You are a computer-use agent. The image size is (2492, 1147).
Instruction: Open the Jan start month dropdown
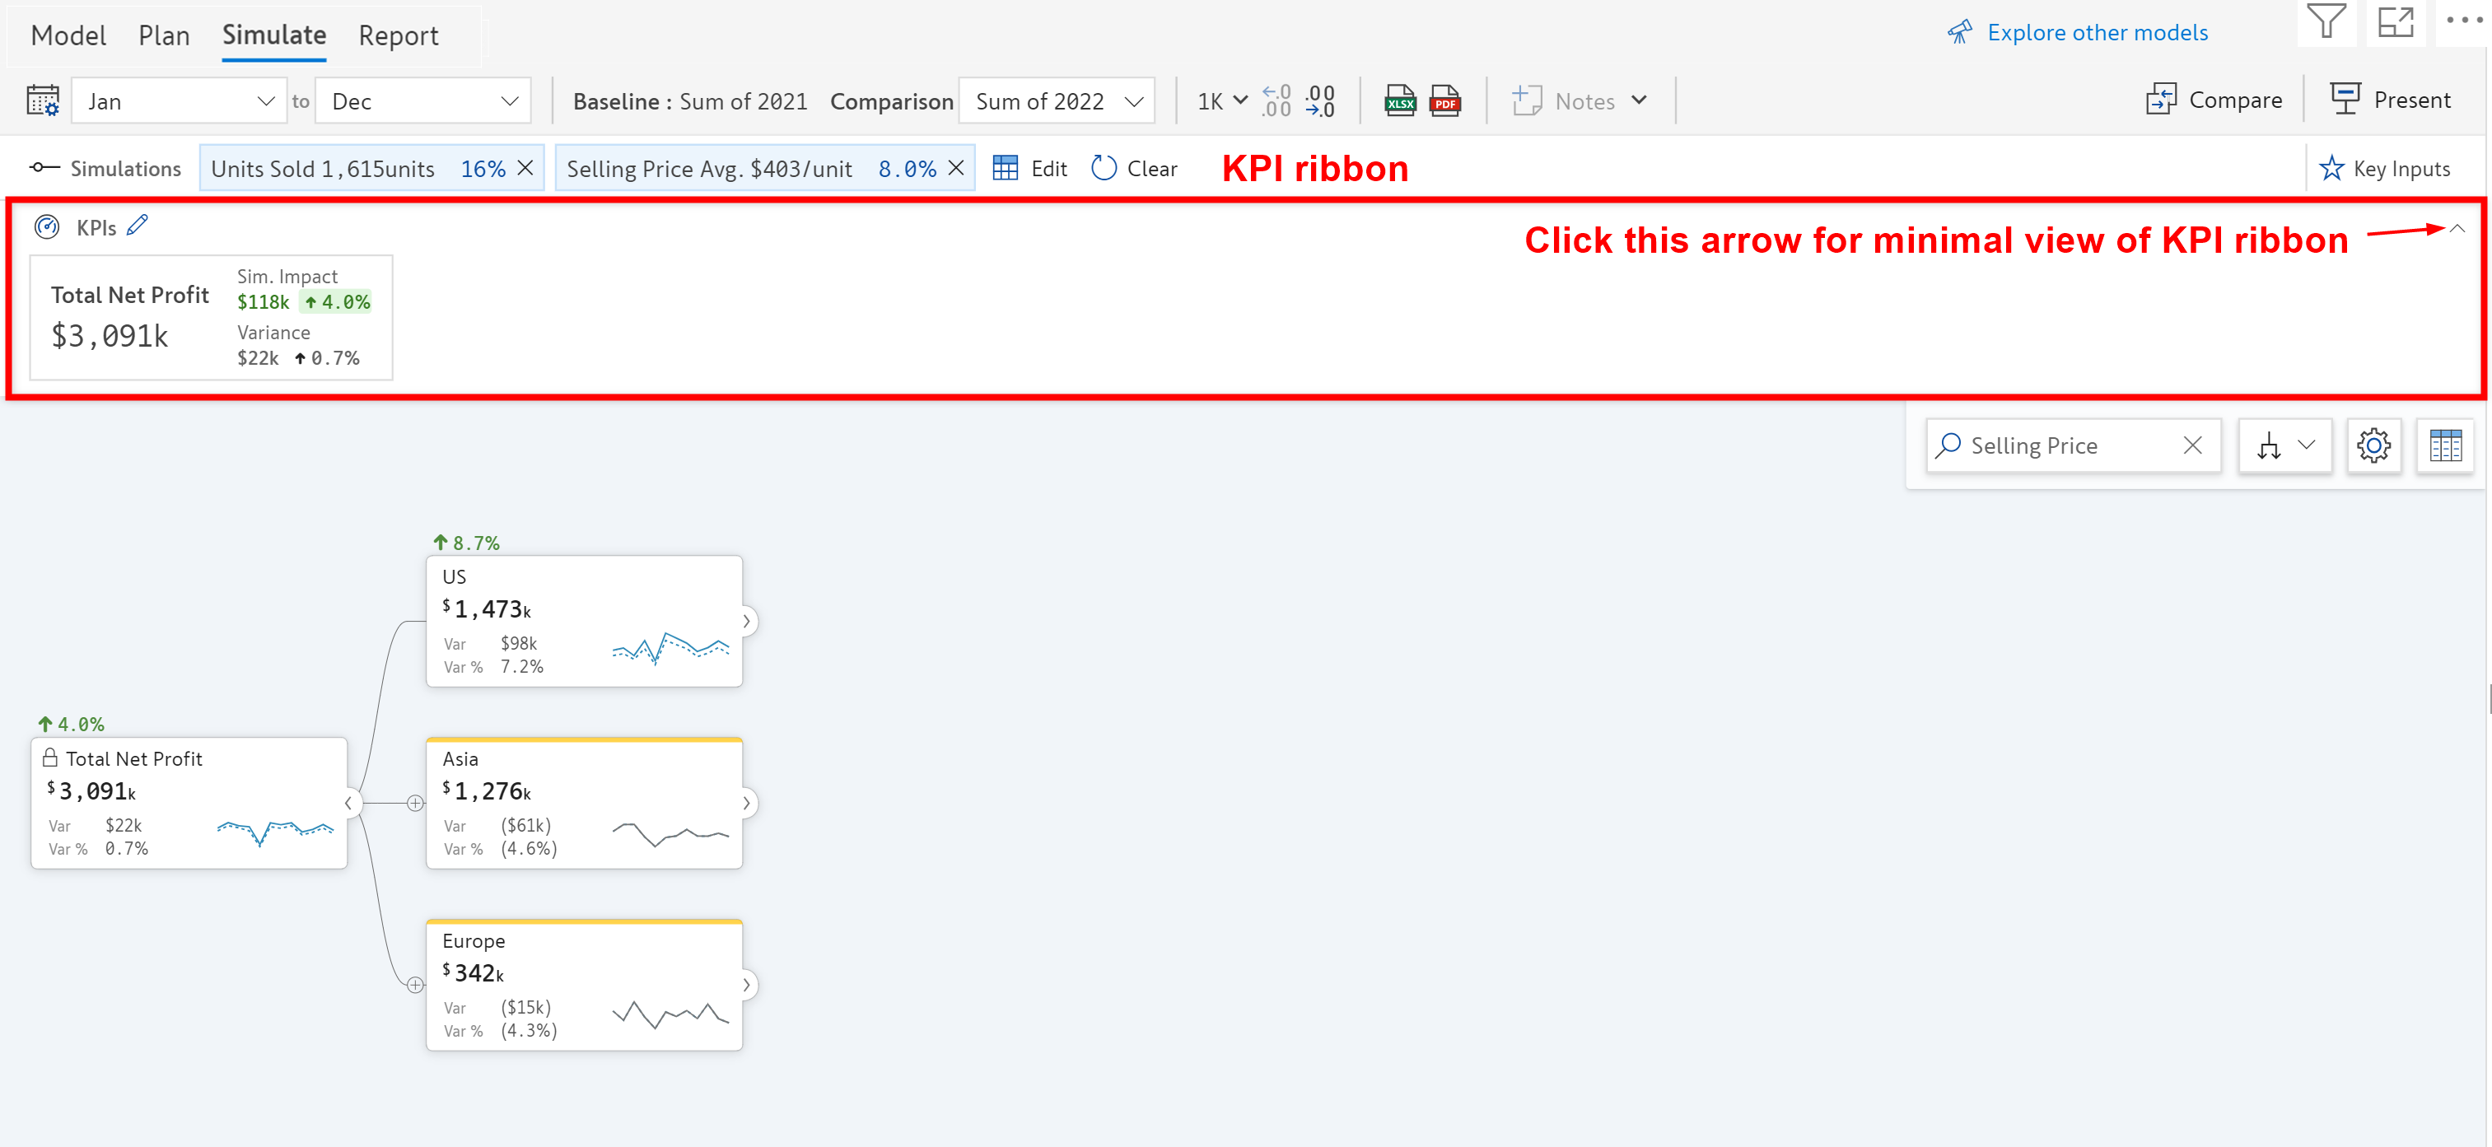[179, 100]
